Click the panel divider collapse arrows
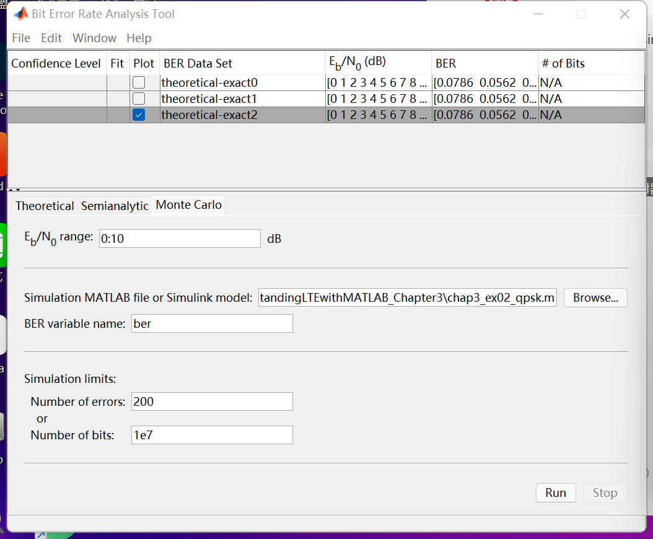The width and height of the screenshot is (653, 539). [x=15, y=190]
